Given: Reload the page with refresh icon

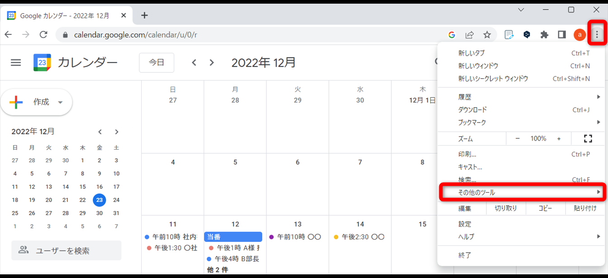Looking at the screenshot, I should [43, 35].
